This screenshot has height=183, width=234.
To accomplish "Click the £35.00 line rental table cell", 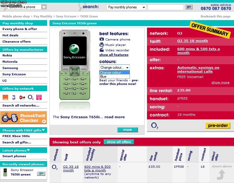I will pyautogui.click(x=154, y=166).
